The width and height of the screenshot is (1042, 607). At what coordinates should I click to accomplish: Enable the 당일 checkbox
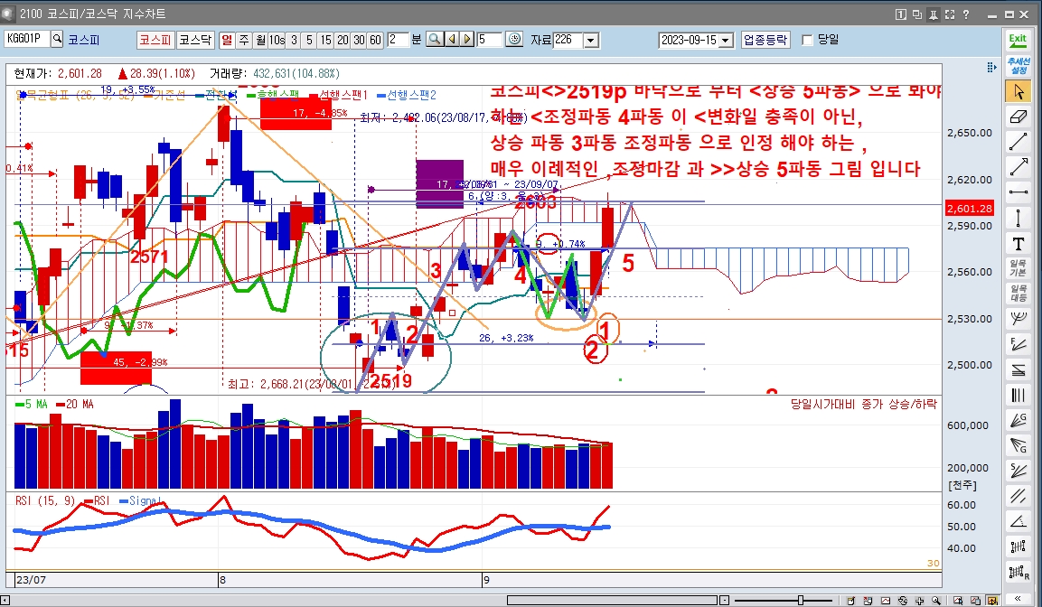coord(807,40)
